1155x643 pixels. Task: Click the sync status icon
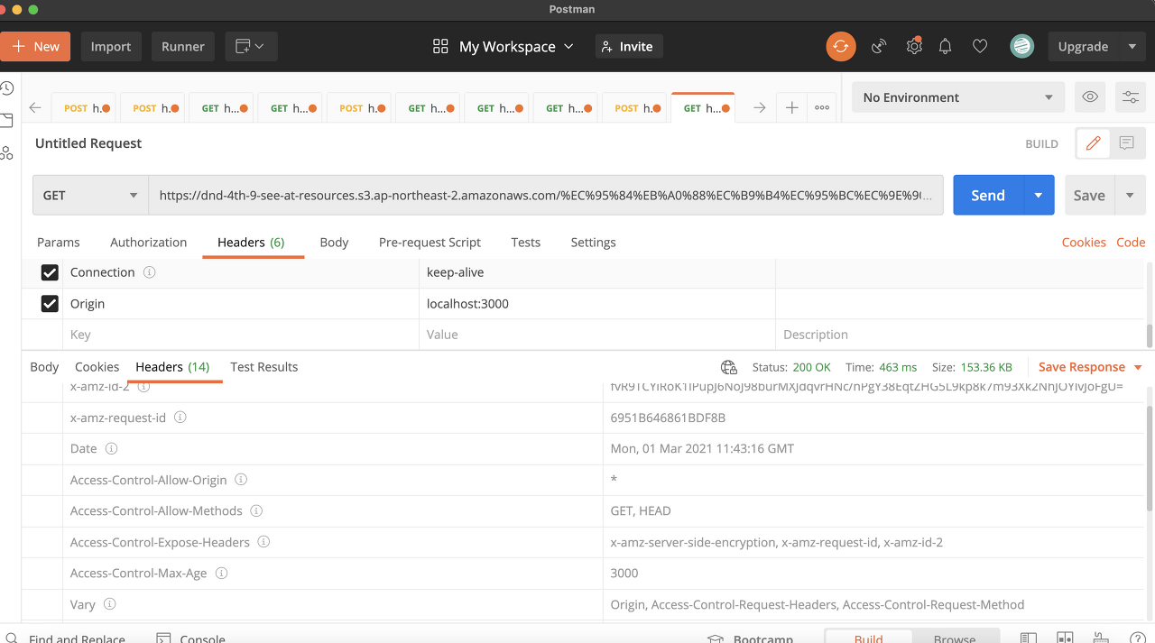pos(841,47)
